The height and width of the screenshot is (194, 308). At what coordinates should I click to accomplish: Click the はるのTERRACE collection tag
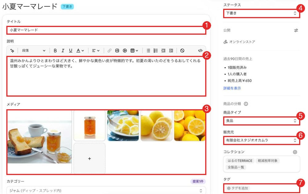240,161
